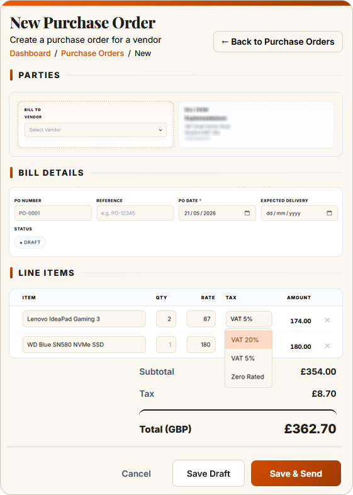Go back to Purchase Orders

tap(278, 42)
